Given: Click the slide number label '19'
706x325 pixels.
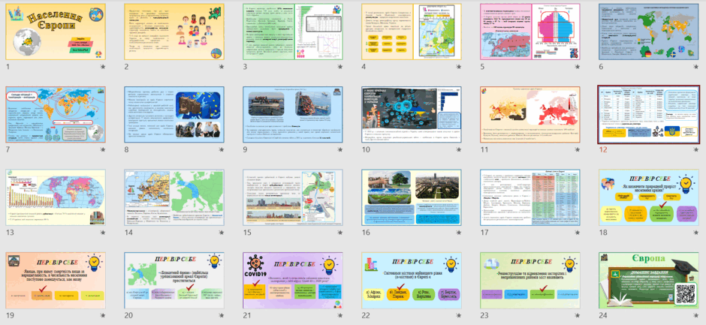Looking at the screenshot, I should click(10, 315).
